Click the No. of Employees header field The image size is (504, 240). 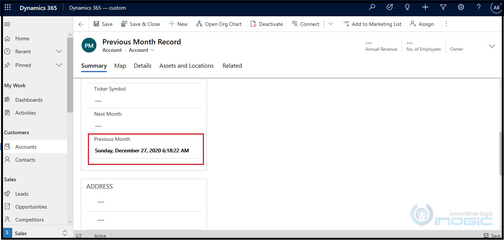click(x=424, y=46)
